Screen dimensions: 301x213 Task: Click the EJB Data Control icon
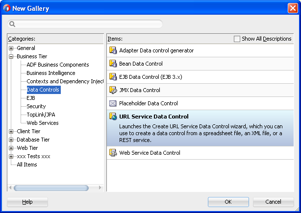(113, 77)
